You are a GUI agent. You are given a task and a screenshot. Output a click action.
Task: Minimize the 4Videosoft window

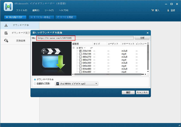166,4
